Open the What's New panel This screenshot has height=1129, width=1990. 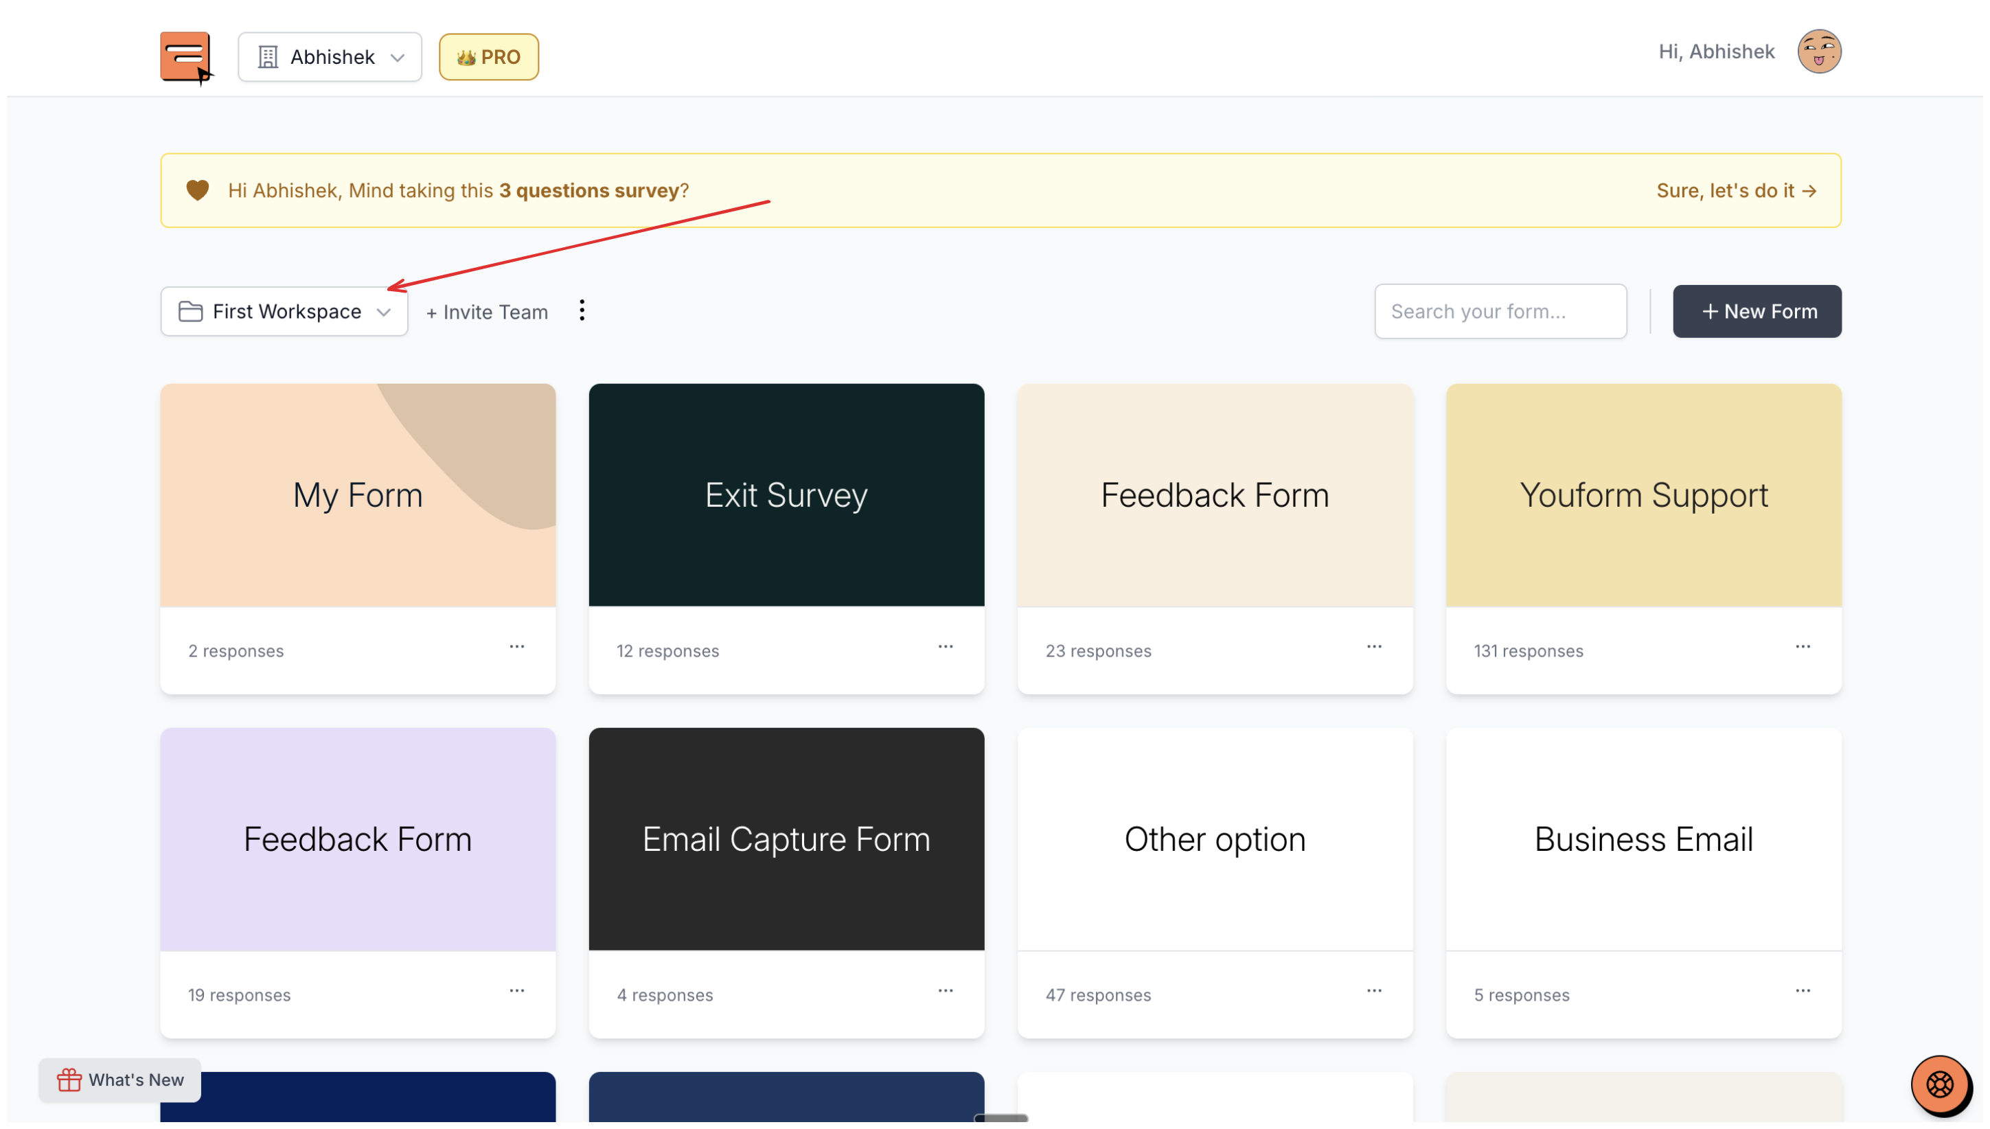tap(120, 1080)
